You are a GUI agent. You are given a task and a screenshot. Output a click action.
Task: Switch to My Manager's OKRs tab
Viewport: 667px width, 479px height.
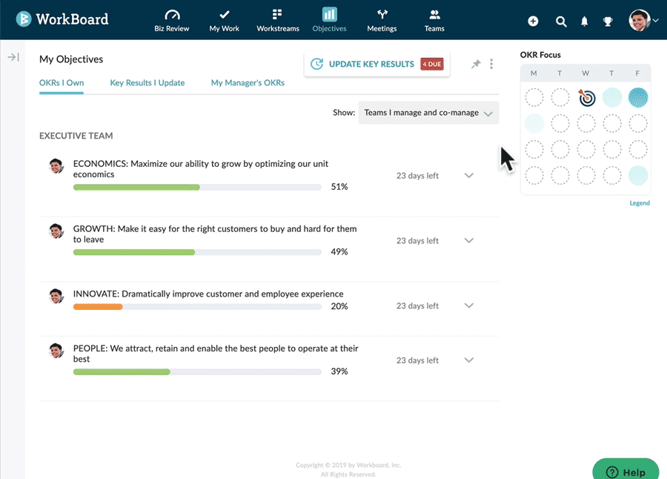[x=248, y=83]
